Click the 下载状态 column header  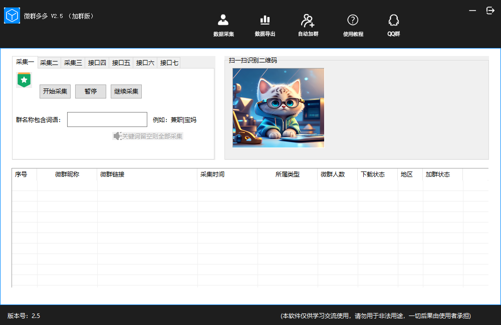pos(375,174)
